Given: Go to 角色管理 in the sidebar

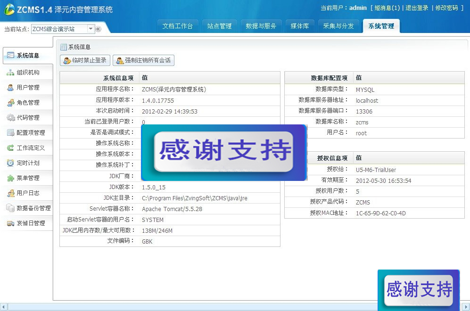Looking at the screenshot, I should point(28,103).
